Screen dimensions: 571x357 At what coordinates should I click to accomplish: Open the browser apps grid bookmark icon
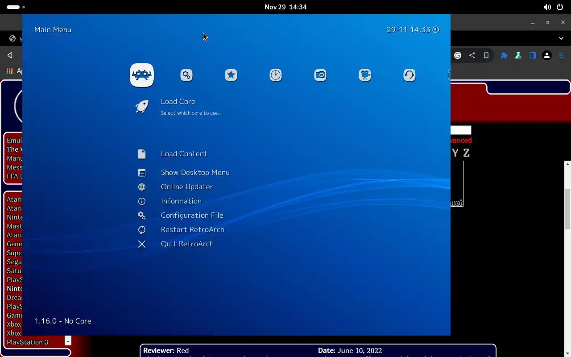[9, 71]
